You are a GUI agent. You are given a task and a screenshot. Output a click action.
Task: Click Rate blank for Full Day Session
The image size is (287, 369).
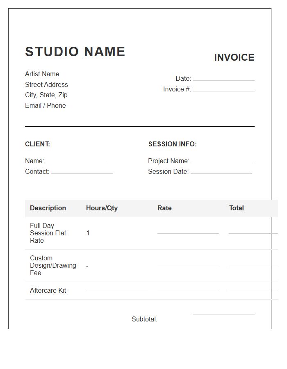(x=188, y=231)
